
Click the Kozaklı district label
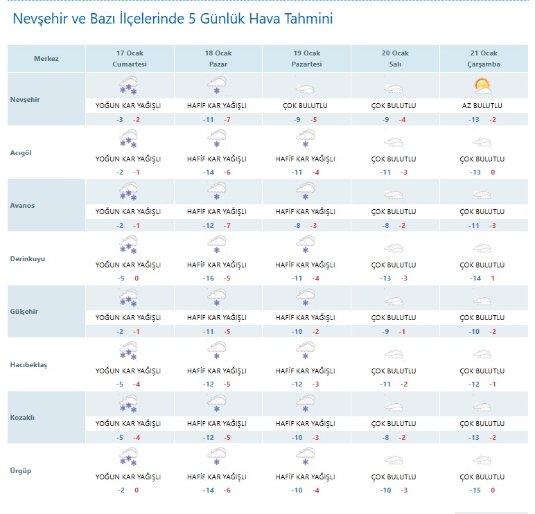[24, 418]
